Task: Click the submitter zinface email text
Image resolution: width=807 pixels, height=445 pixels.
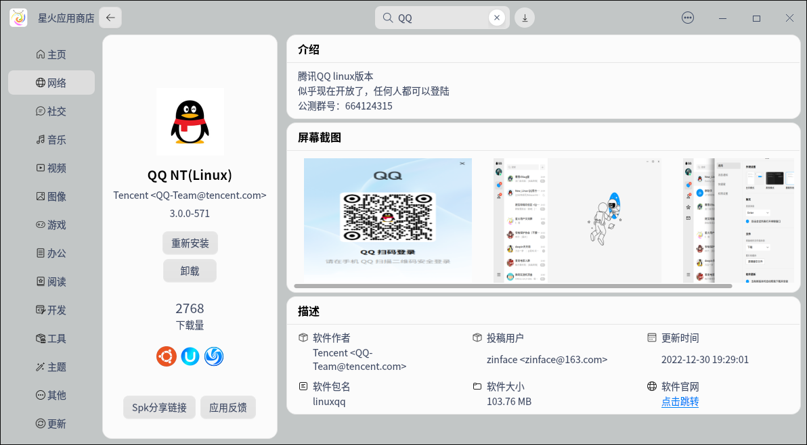Action: 547,360
